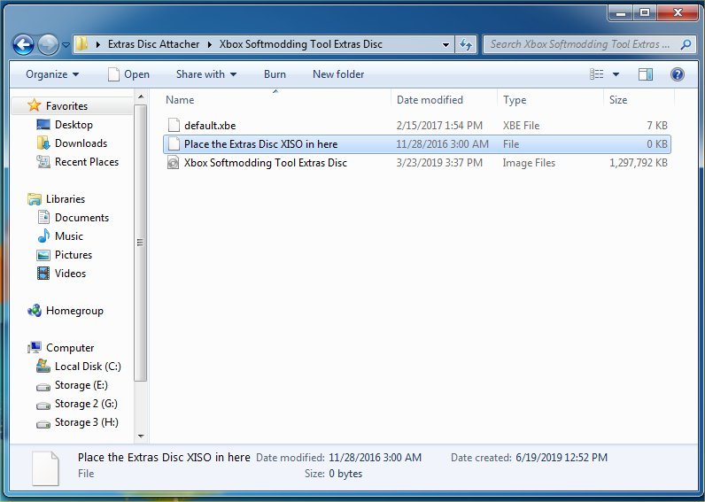Expand arrow after Extras Disc Attacher breadcrumb
Viewport: 705px width, 502px height.
[210, 44]
